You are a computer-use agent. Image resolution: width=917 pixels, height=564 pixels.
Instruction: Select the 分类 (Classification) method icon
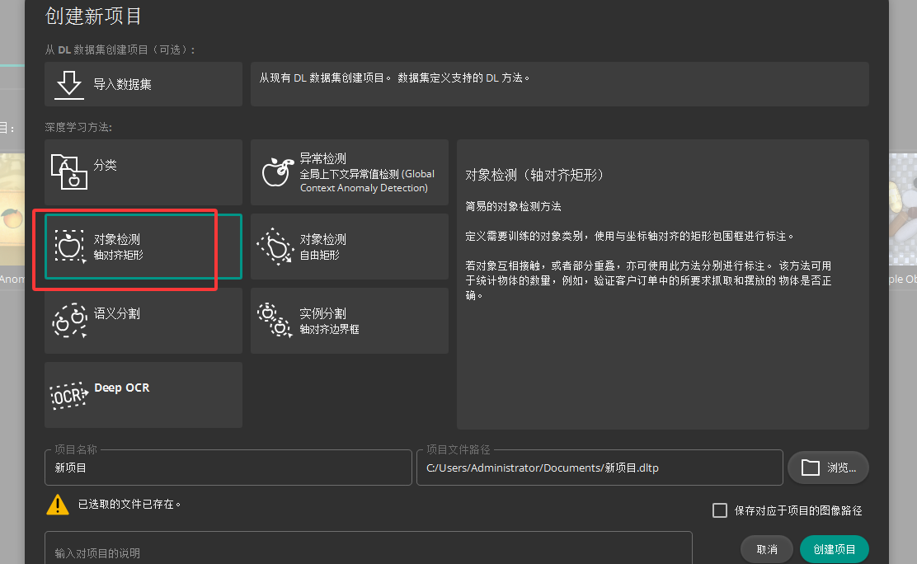coord(69,172)
